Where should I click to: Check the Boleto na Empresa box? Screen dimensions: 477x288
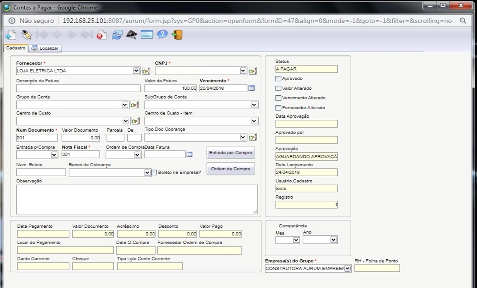pos(154,172)
